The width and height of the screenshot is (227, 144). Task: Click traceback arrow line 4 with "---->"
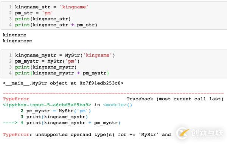(62, 123)
